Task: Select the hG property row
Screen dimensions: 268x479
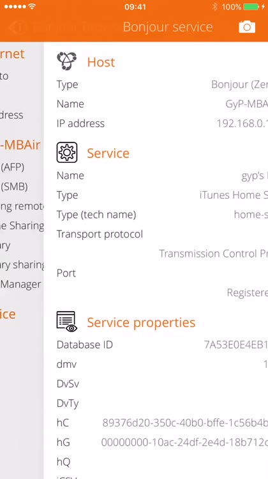Action: click(156, 443)
